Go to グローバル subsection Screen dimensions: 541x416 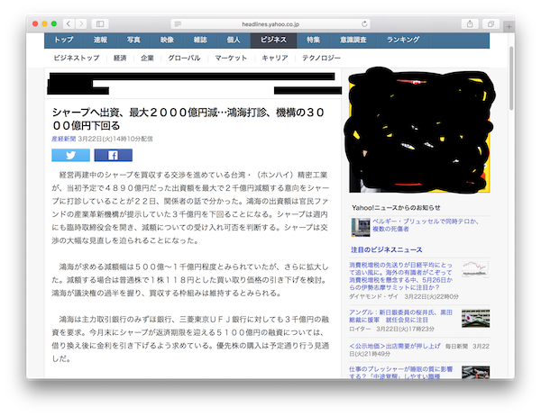[x=184, y=58]
